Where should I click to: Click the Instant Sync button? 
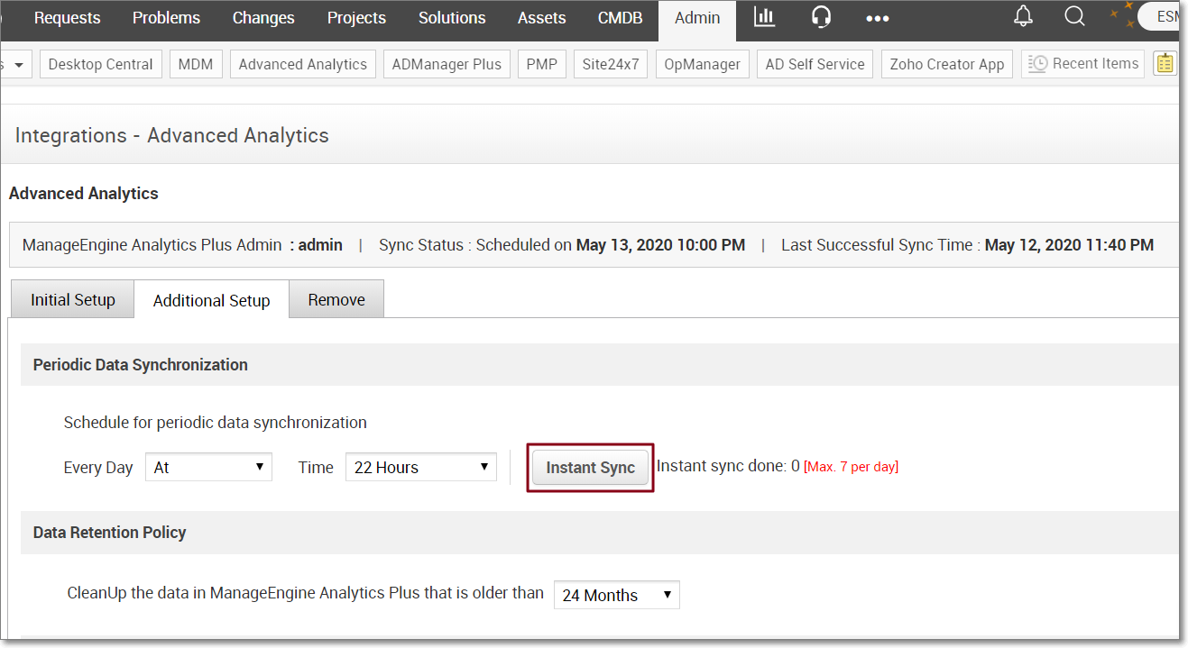click(591, 468)
